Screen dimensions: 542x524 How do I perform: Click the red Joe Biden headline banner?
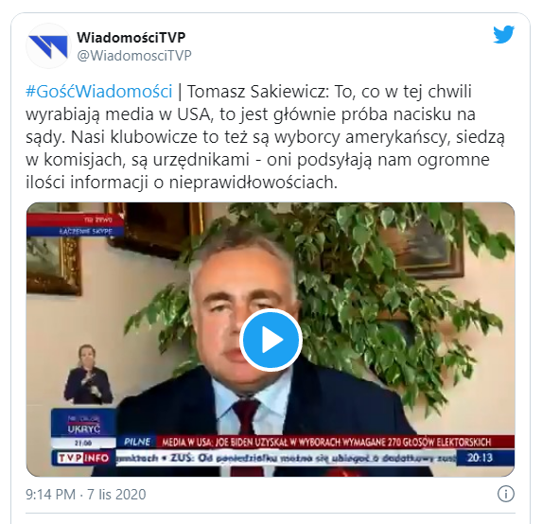click(335, 442)
